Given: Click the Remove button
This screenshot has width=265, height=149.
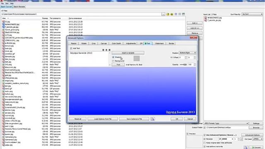Looking at the screenshot, I should coord(195,33).
